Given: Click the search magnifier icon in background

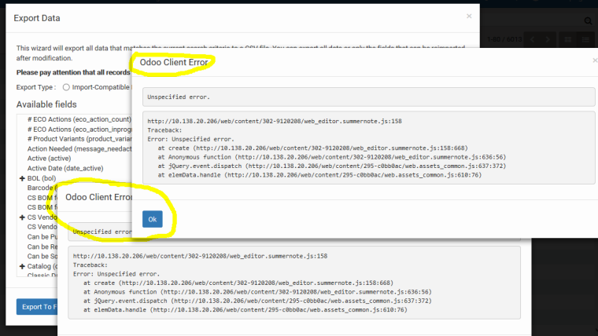Looking at the screenshot, I should [x=588, y=21].
